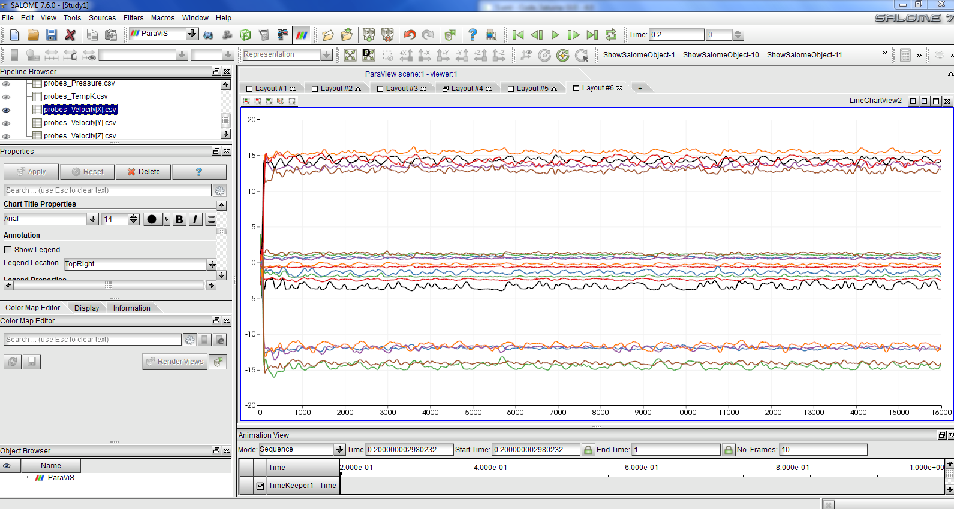The height and width of the screenshot is (509, 954).
Task: Click the Open folder icon in toolbar
Action: coord(33,35)
